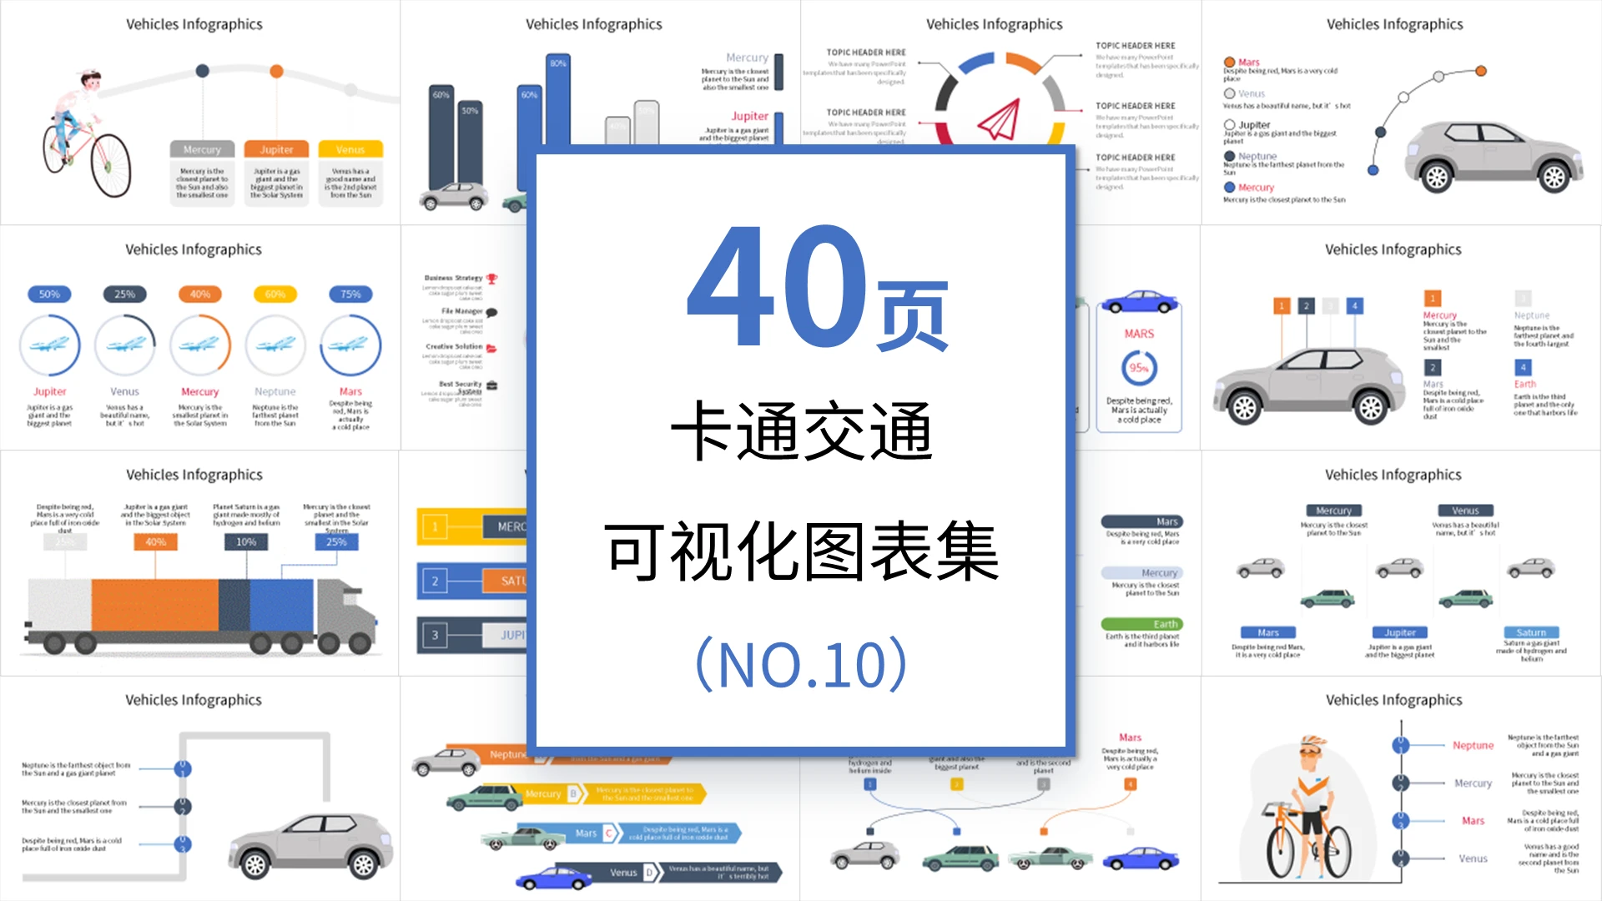This screenshot has width=1602, height=901.
Task: Click yellow box numbered 1 beside MERC
Action: (x=435, y=527)
